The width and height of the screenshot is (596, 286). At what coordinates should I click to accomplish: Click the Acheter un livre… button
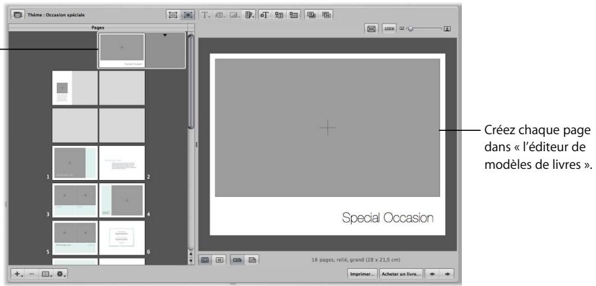[401, 274]
